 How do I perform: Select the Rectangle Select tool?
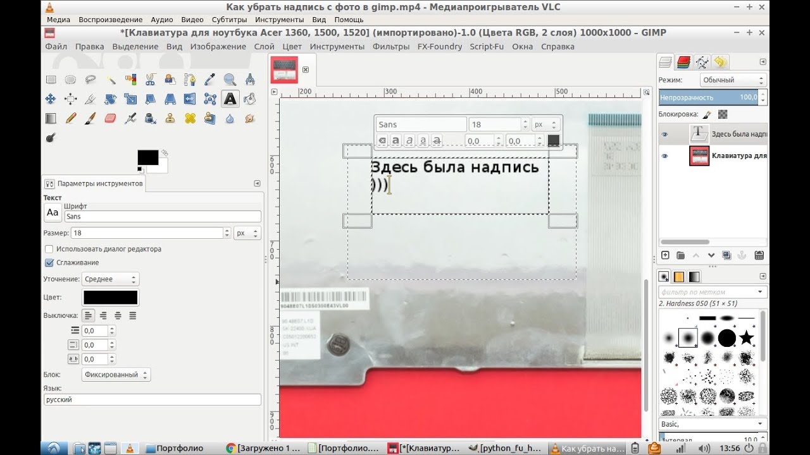tap(51, 80)
